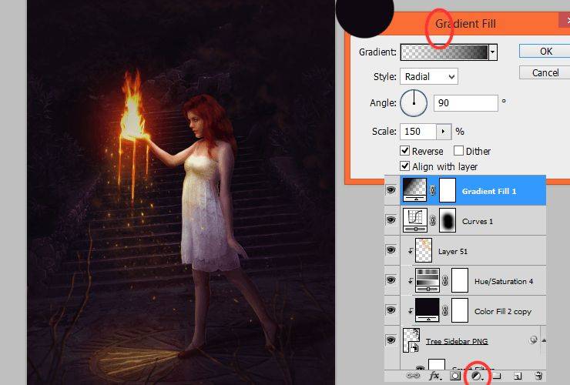The width and height of the screenshot is (570, 385).
Task: Click the delete layer trash icon
Action: coord(538,376)
